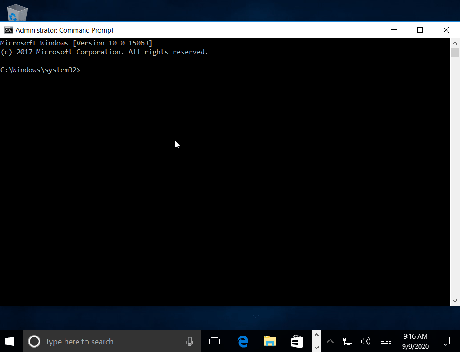Image resolution: width=460 pixels, height=352 pixels.
Task: Open File Explorer from the taskbar
Action: click(270, 341)
